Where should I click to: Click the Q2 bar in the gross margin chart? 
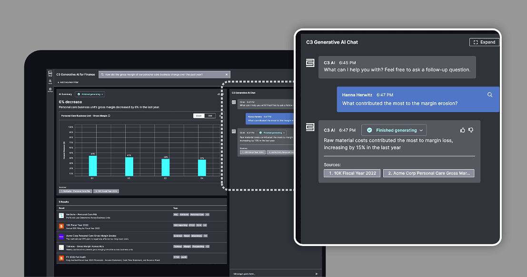[129, 166]
